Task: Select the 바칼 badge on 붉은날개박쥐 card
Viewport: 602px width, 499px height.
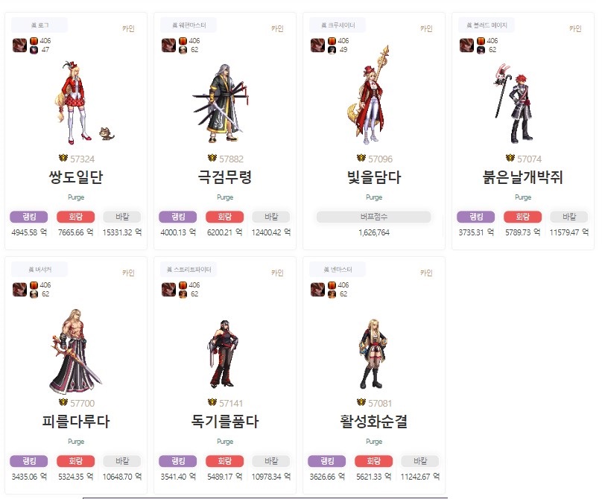Action: click(x=569, y=217)
